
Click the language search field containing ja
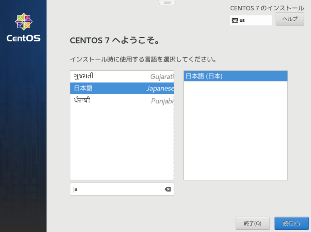click(122, 189)
